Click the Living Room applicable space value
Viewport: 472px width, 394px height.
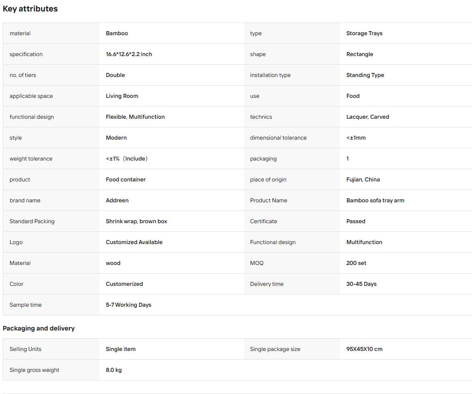click(x=122, y=96)
